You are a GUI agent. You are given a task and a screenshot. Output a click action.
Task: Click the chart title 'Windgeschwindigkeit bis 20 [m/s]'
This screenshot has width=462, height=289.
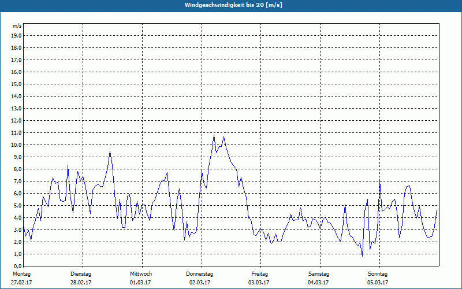[233, 5]
